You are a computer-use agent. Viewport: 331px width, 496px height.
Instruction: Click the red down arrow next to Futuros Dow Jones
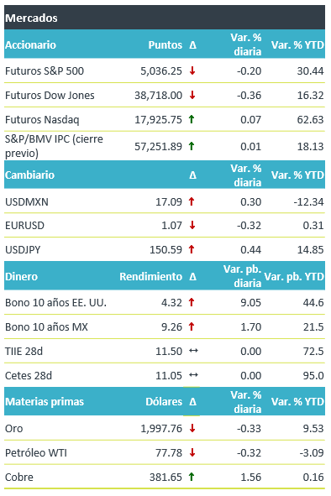pos(192,95)
